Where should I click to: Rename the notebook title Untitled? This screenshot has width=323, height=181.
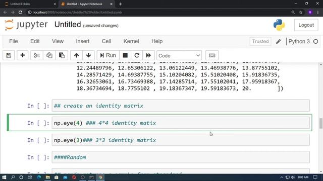[68, 25]
